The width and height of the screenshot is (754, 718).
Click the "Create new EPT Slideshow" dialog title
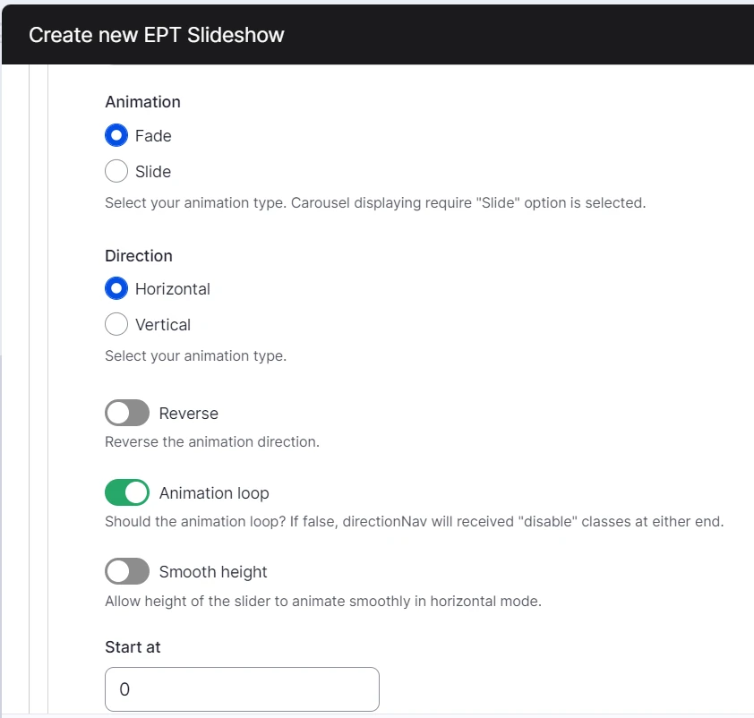tap(157, 36)
